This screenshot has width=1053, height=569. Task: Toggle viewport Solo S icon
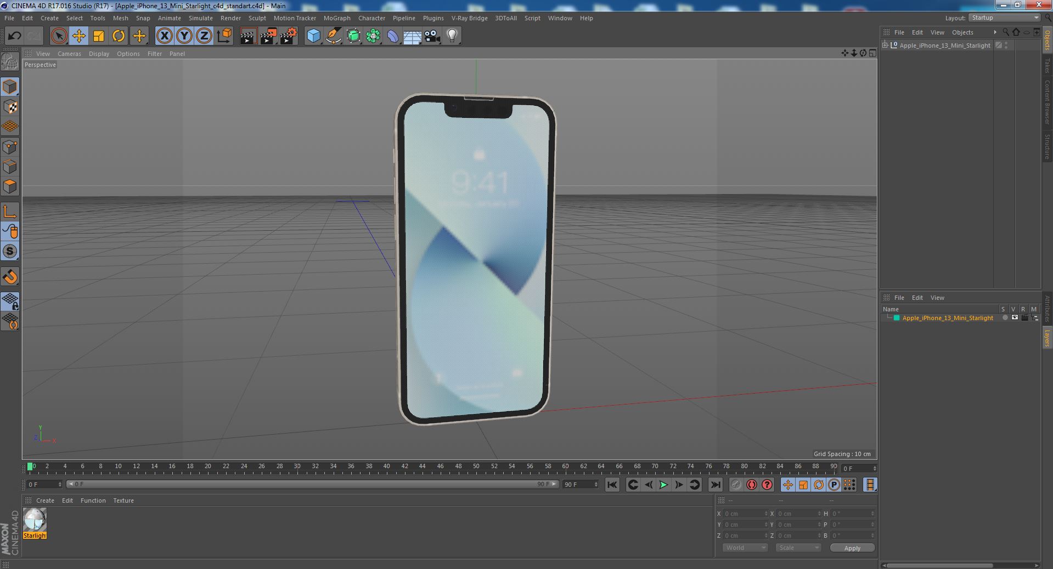(x=10, y=251)
